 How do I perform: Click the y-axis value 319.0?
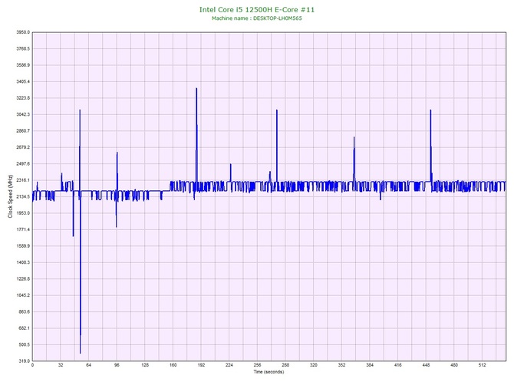pyautogui.click(x=24, y=360)
